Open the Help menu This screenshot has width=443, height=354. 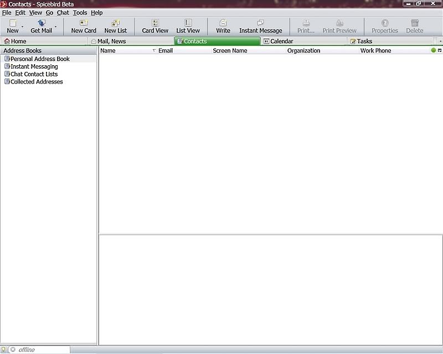tap(96, 13)
